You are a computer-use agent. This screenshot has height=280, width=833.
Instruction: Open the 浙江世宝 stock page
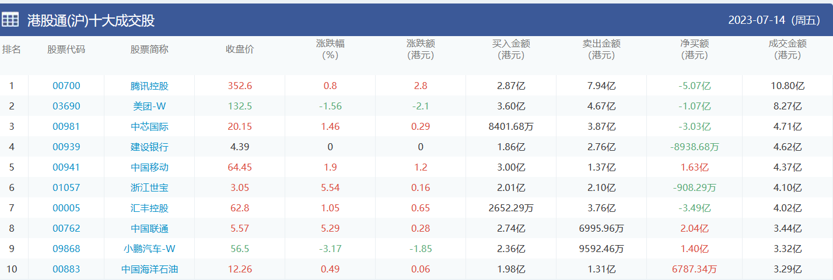coord(149,187)
